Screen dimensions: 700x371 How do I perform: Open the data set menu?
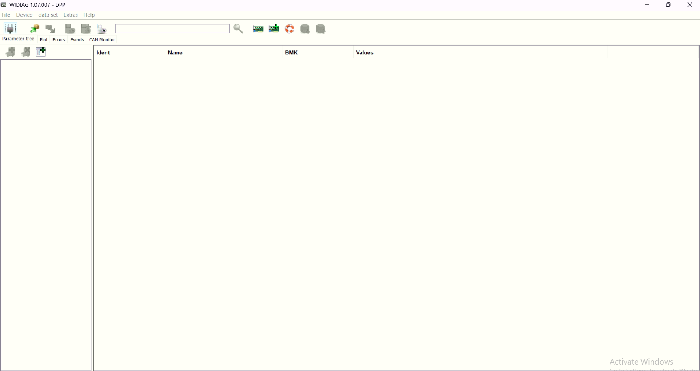click(x=48, y=15)
